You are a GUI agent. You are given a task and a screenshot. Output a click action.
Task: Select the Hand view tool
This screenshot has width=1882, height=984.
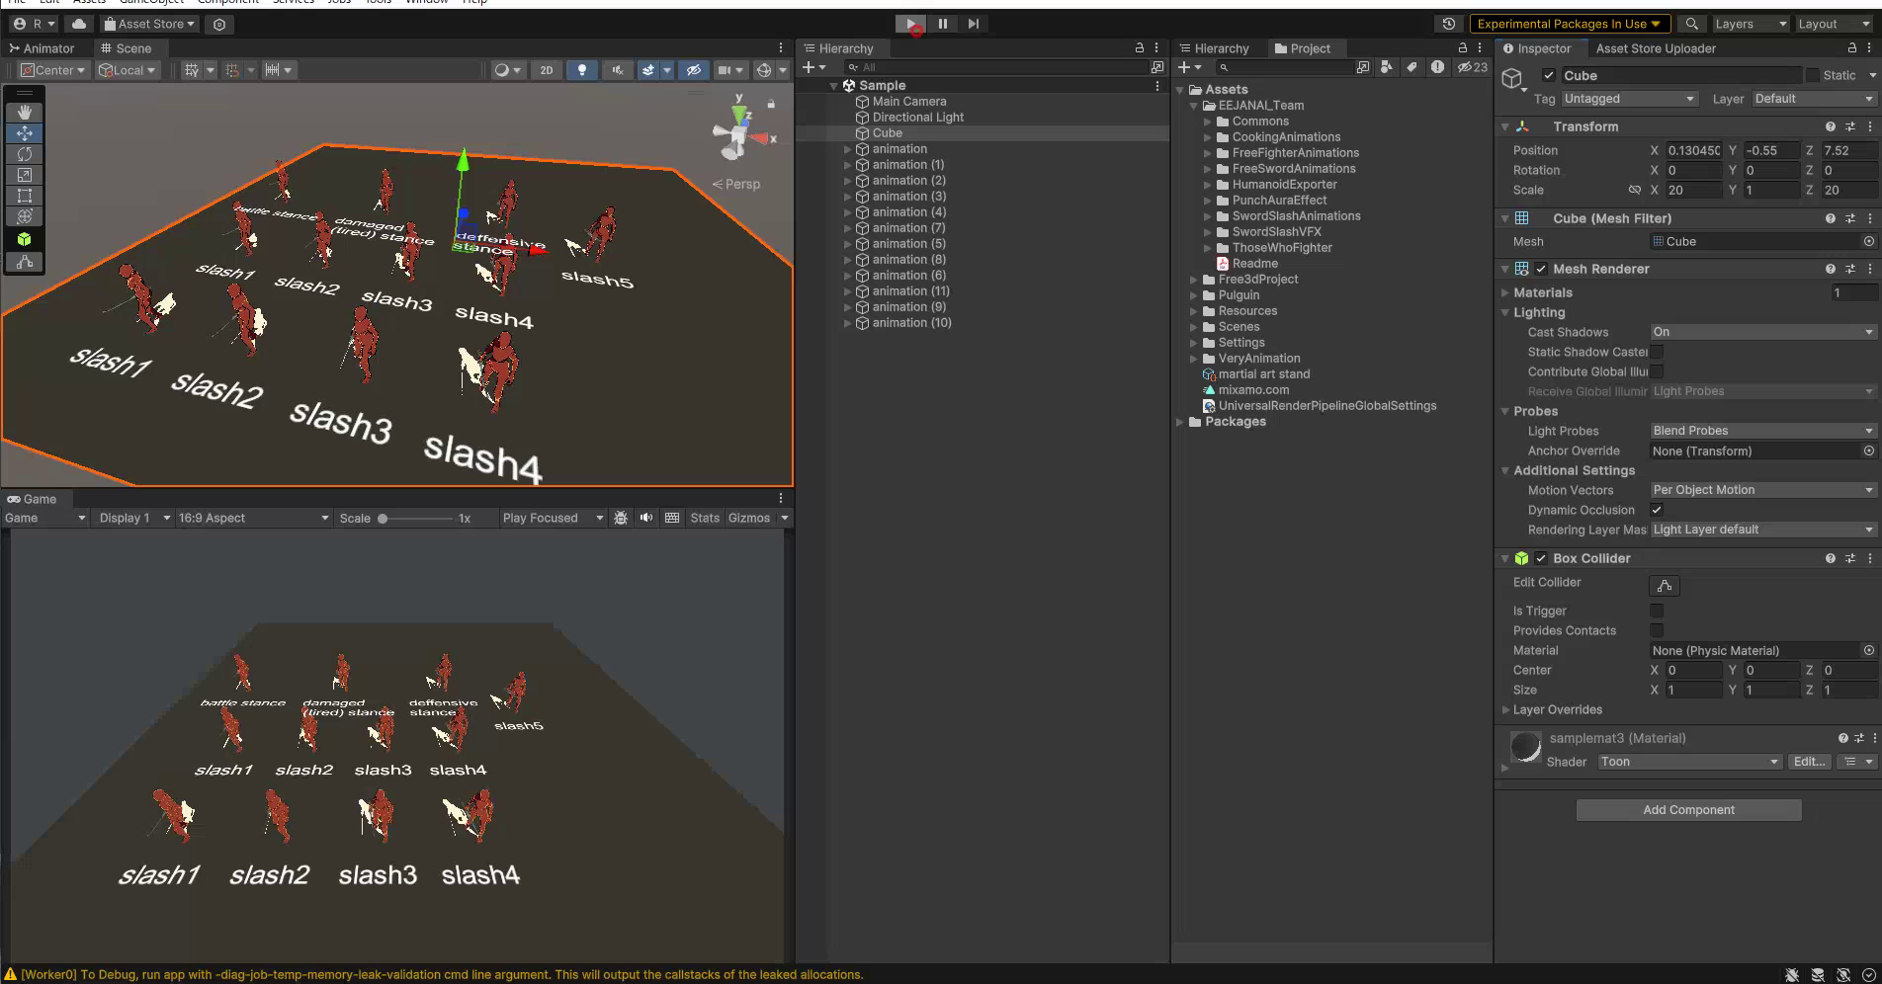[x=25, y=113]
